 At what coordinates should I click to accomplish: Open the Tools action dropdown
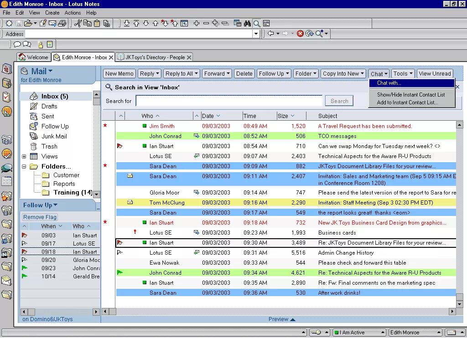point(403,73)
